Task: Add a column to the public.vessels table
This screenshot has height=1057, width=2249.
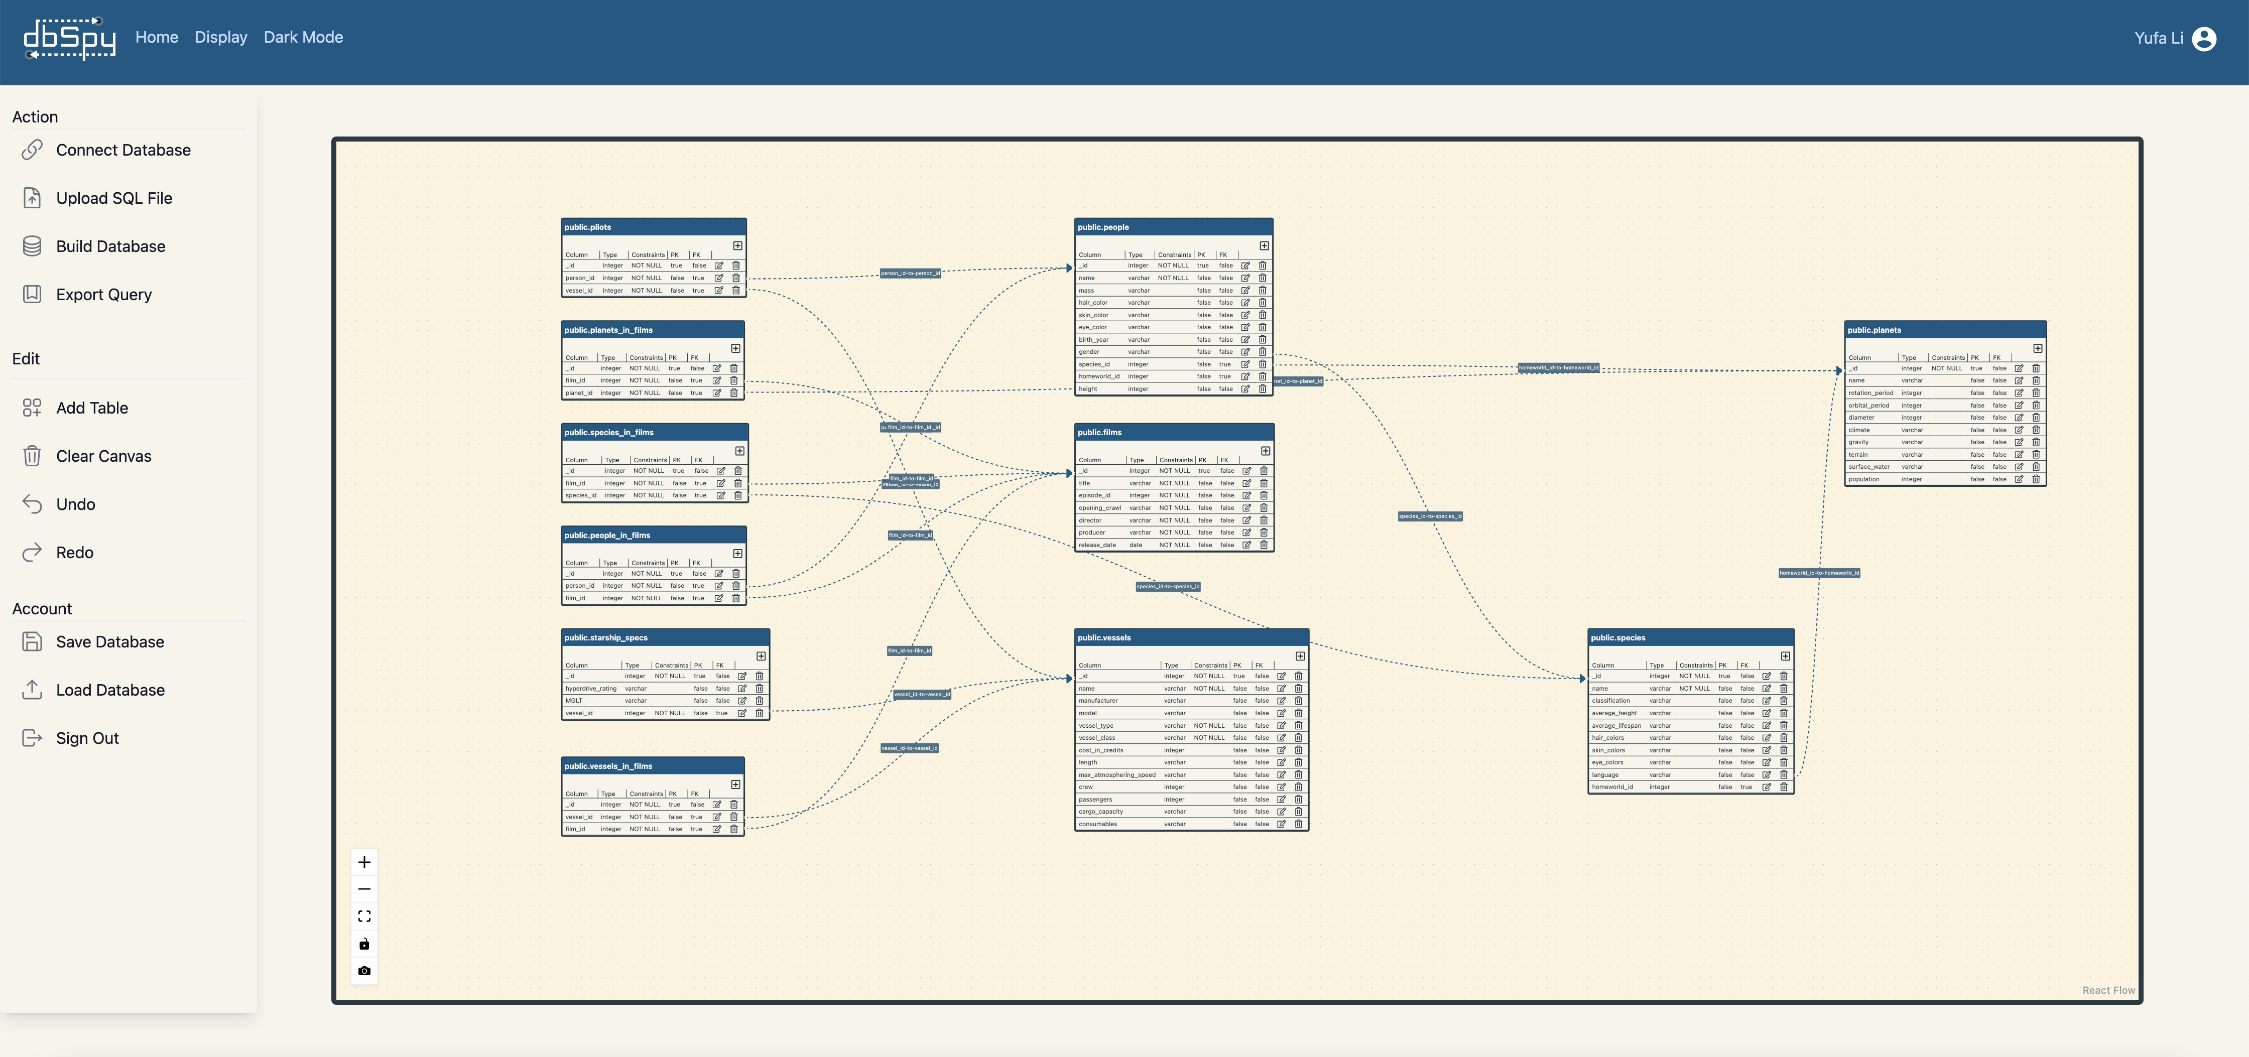Action: (1300, 656)
